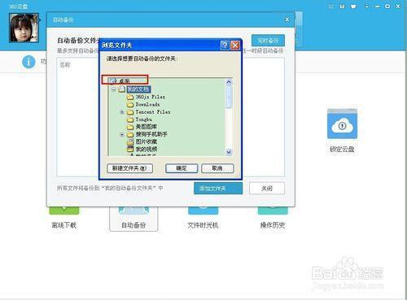
Task: Click the folder tree scrollbar thumb
Action: click(229, 96)
